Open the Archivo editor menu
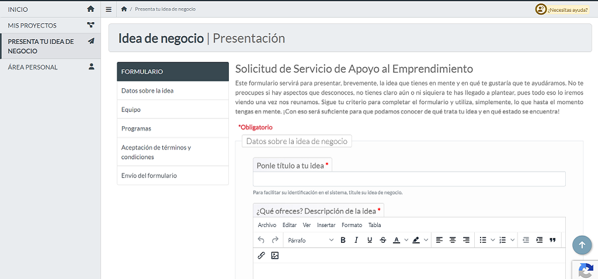 coord(267,225)
